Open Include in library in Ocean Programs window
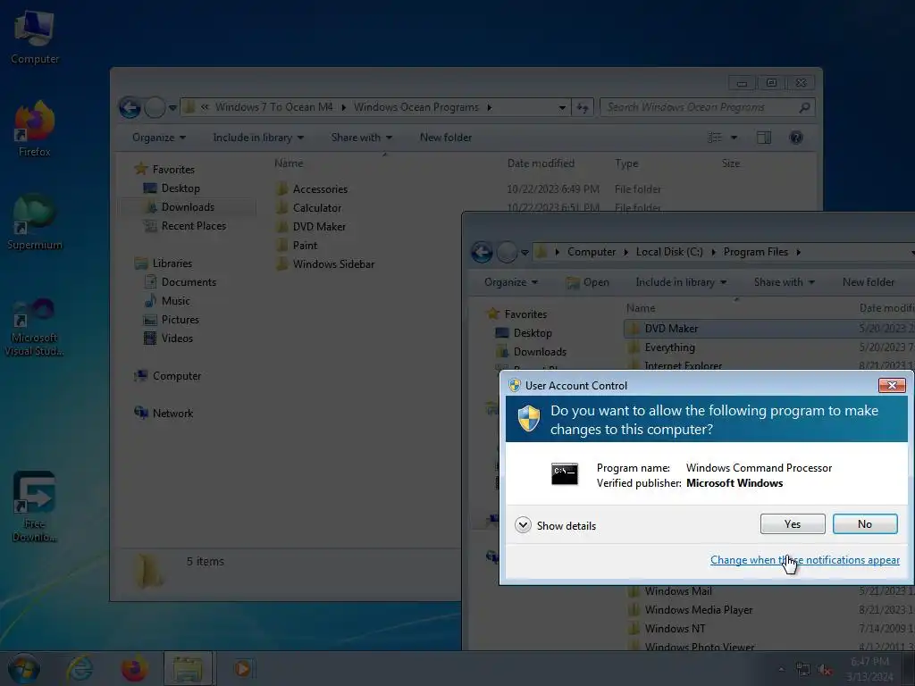This screenshot has height=686, width=915. pos(258,138)
